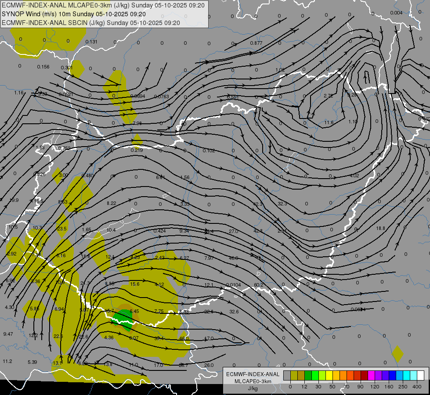Click the legend tick label 12
Screen dimensions: 430x395
click(x=304, y=387)
